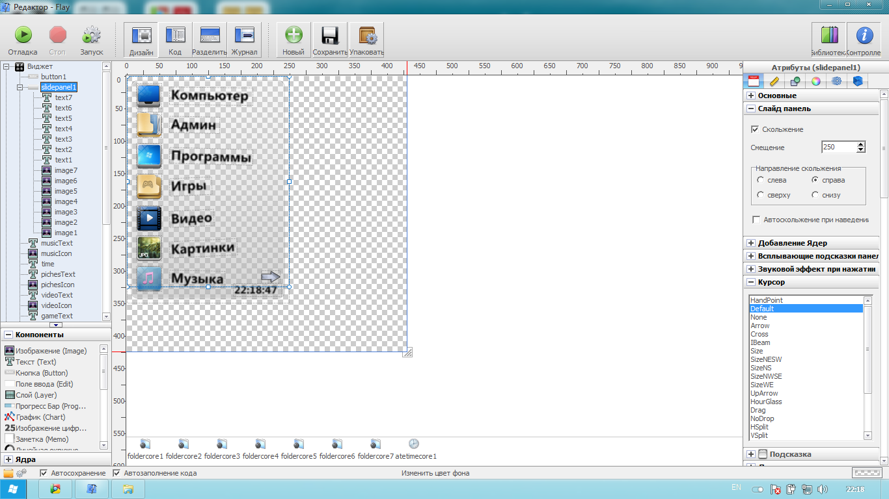Open the color wheel attributes tab
This screenshot has width=889, height=499.
point(815,81)
